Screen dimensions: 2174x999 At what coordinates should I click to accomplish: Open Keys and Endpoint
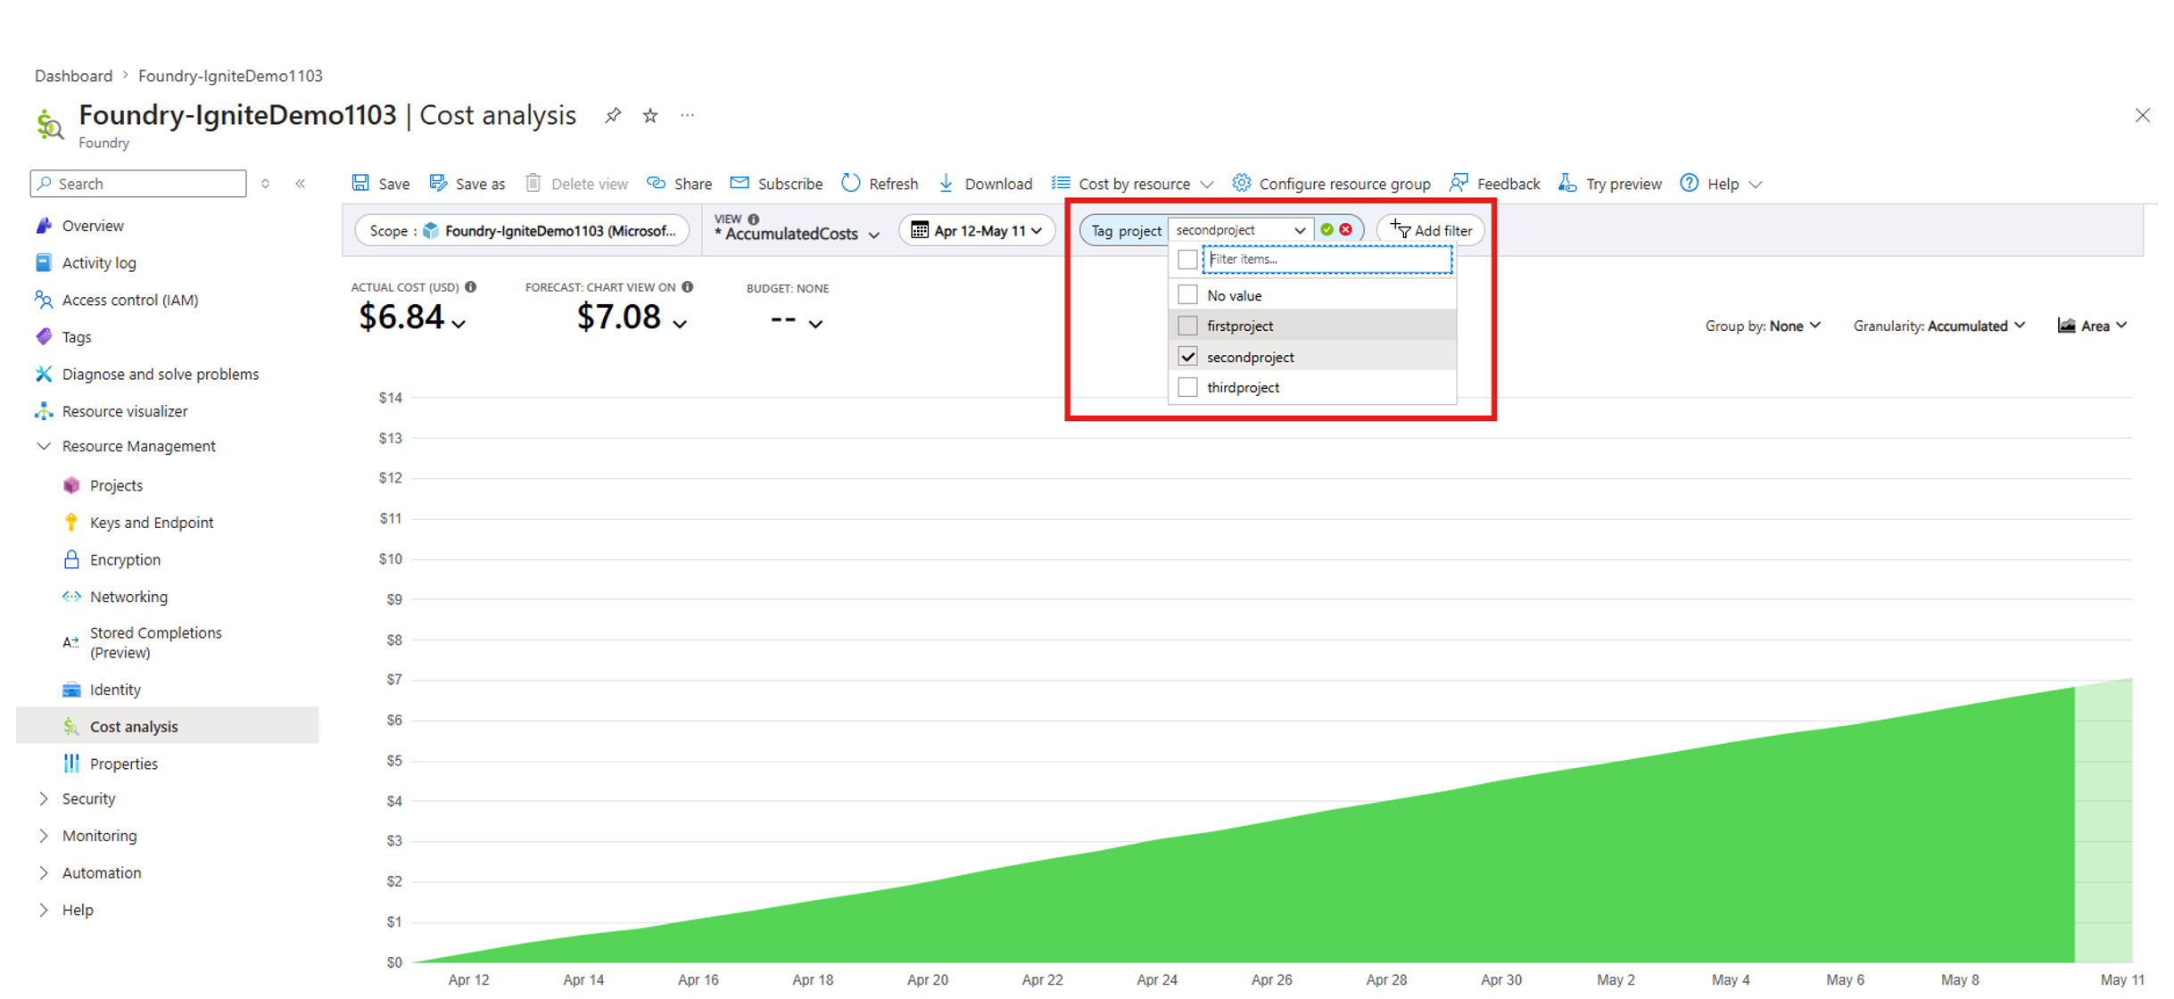(152, 523)
